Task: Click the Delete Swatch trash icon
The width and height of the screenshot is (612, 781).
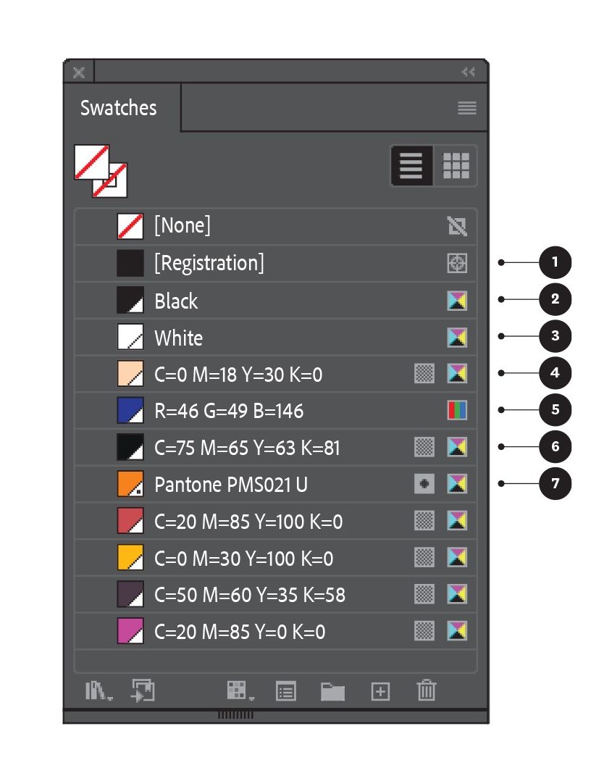Action: point(427,691)
